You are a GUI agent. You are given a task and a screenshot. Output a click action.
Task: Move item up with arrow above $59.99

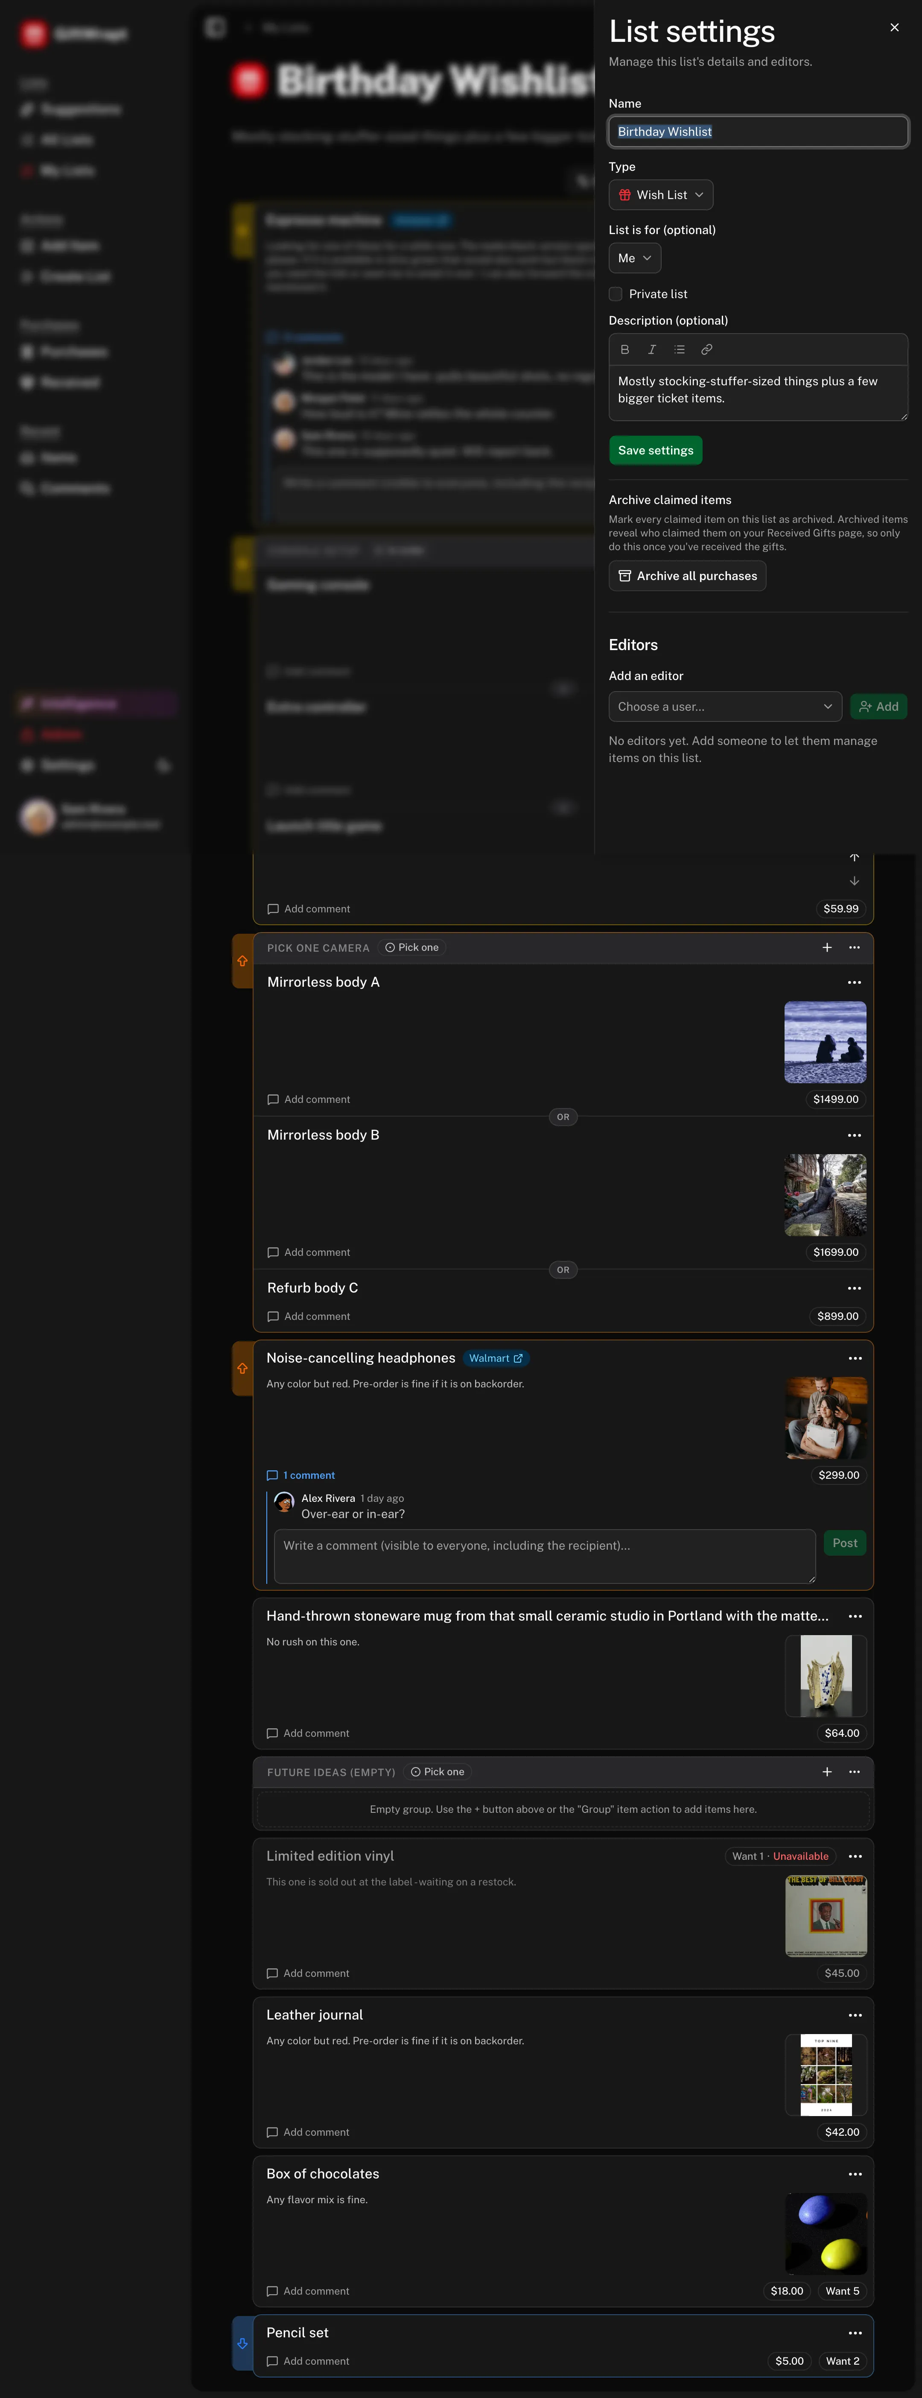click(854, 857)
